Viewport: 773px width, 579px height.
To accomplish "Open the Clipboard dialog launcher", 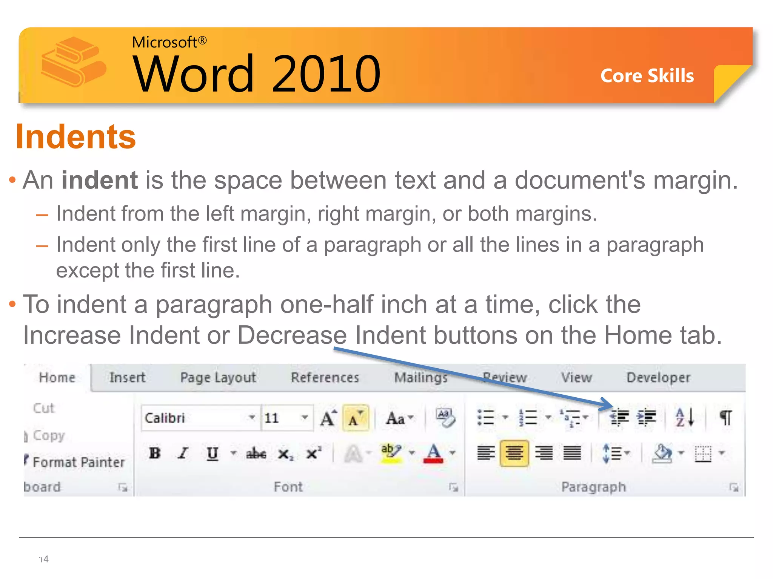I will tap(123, 487).
